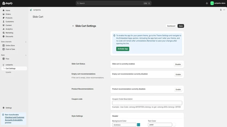This screenshot has width=227, height=127.
Task: Select Upsells under cartperks
Action: click(8, 72)
